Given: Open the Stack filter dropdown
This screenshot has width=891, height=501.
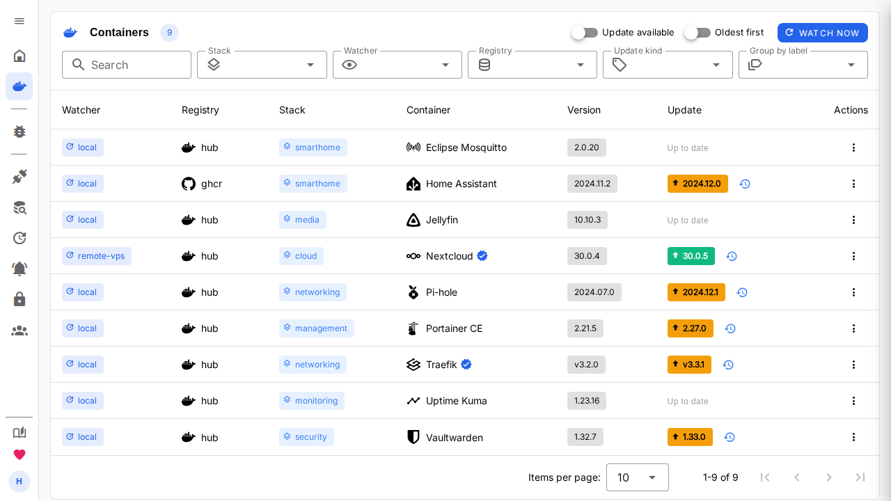Looking at the screenshot, I should coord(262,65).
